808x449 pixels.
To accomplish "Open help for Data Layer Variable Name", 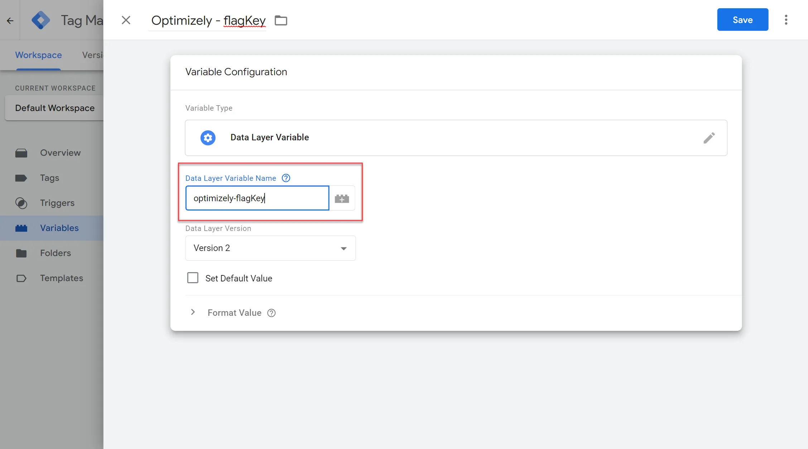I will [286, 178].
